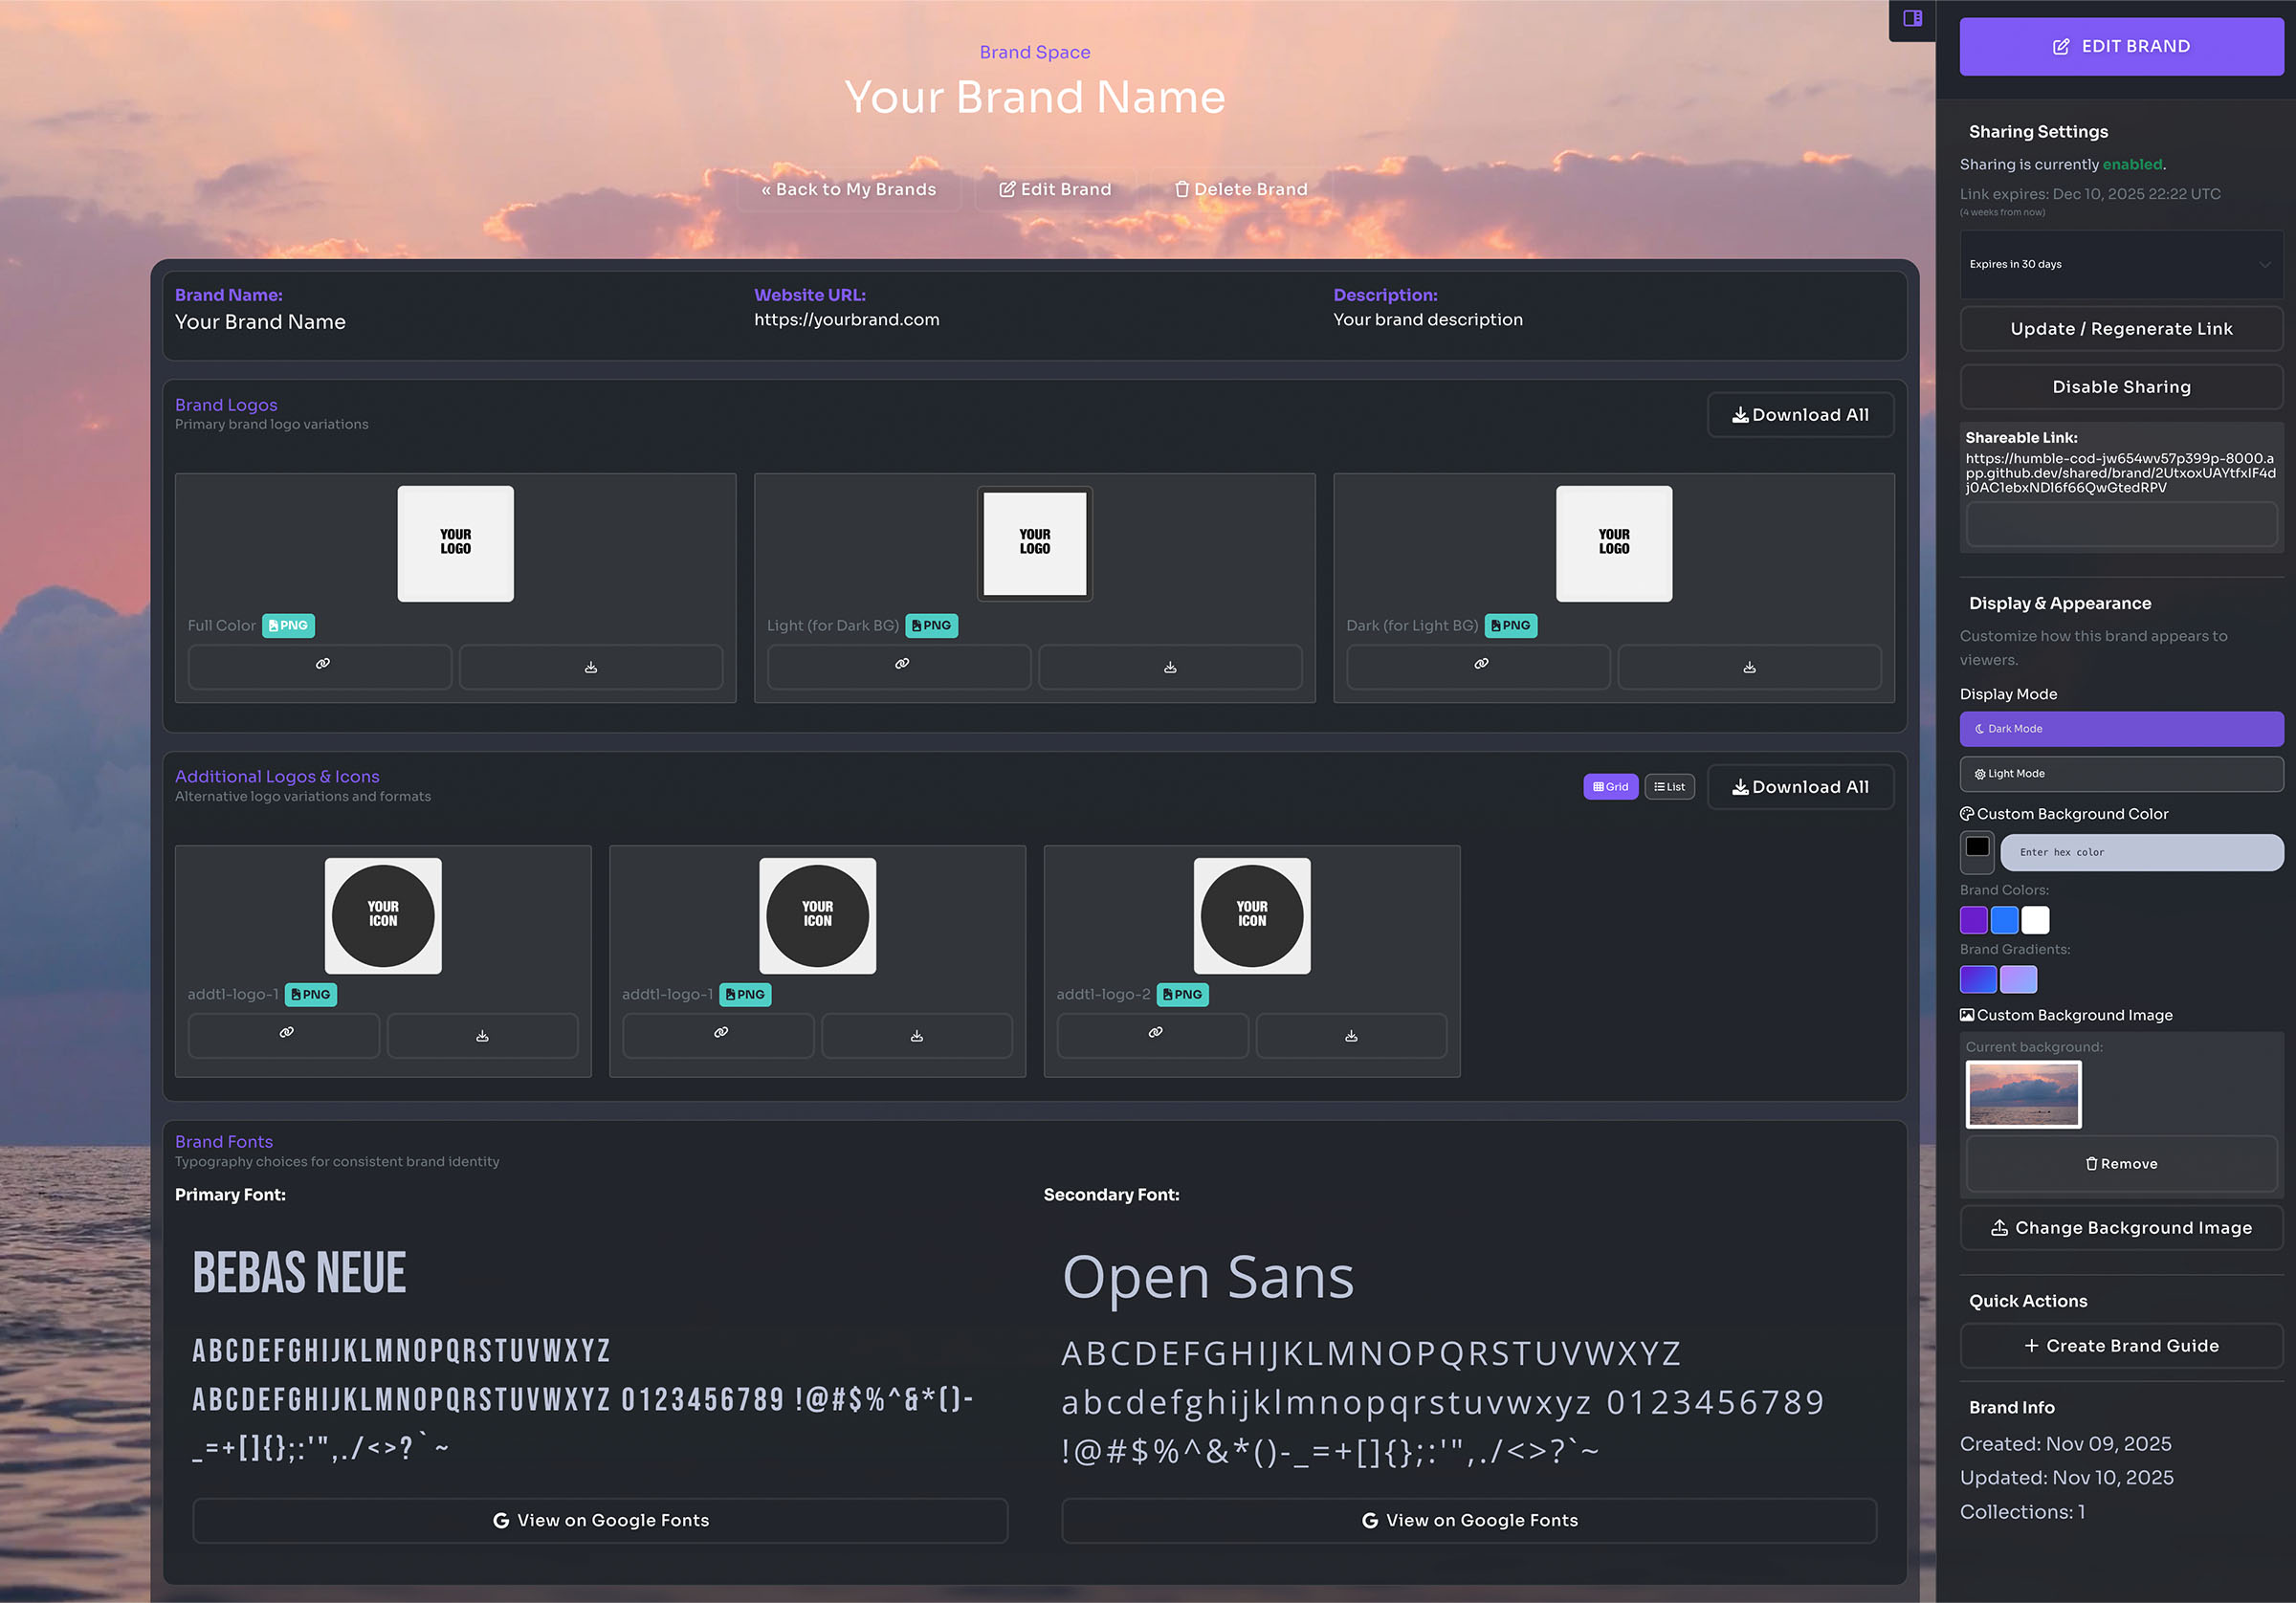The width and height of the screenshot is (2296, 1603).
Task: Open Delete Brand option
Action: 1240,189
